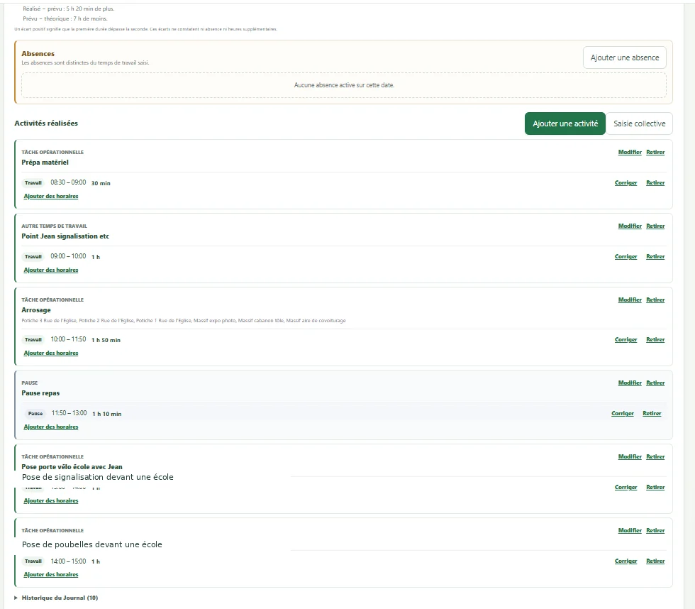Viewport: 695px width, 609px height.
Task: Modify the Arrosage activity
Action: (x=630, y=300)
